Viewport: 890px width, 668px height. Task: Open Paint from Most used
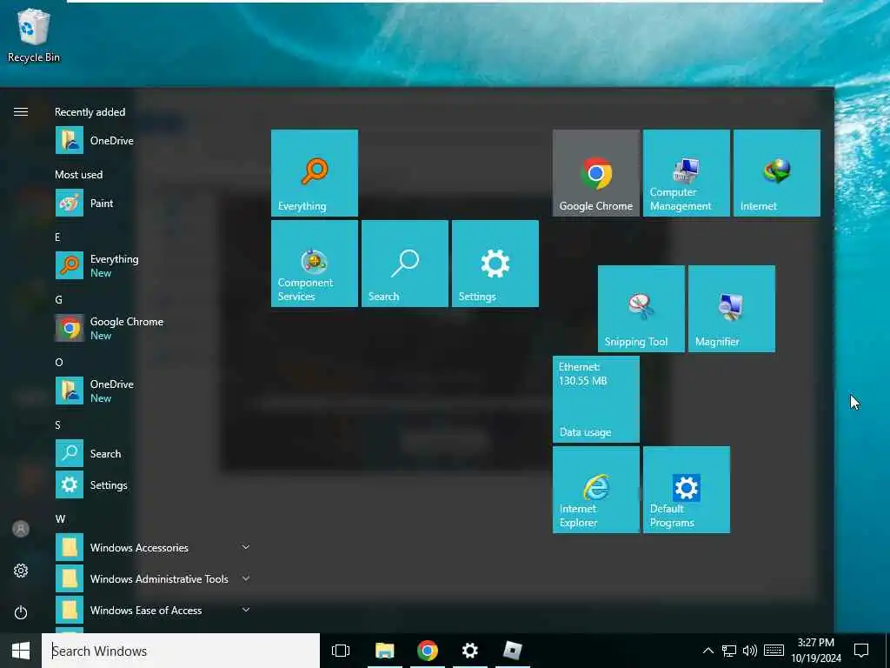[x=153, y=204]
